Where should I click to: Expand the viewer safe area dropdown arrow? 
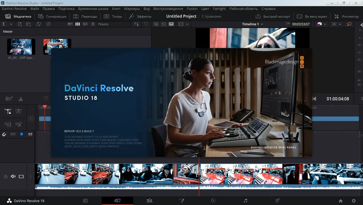pyautogui.click(x=187, y=24)
